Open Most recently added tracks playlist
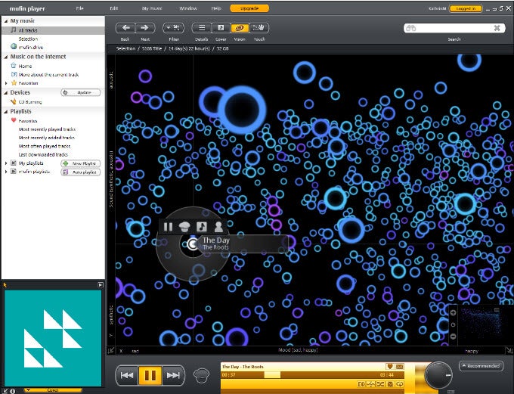This screenshot has width=514, height=394. pyautogui.click(x=47, y=138)
